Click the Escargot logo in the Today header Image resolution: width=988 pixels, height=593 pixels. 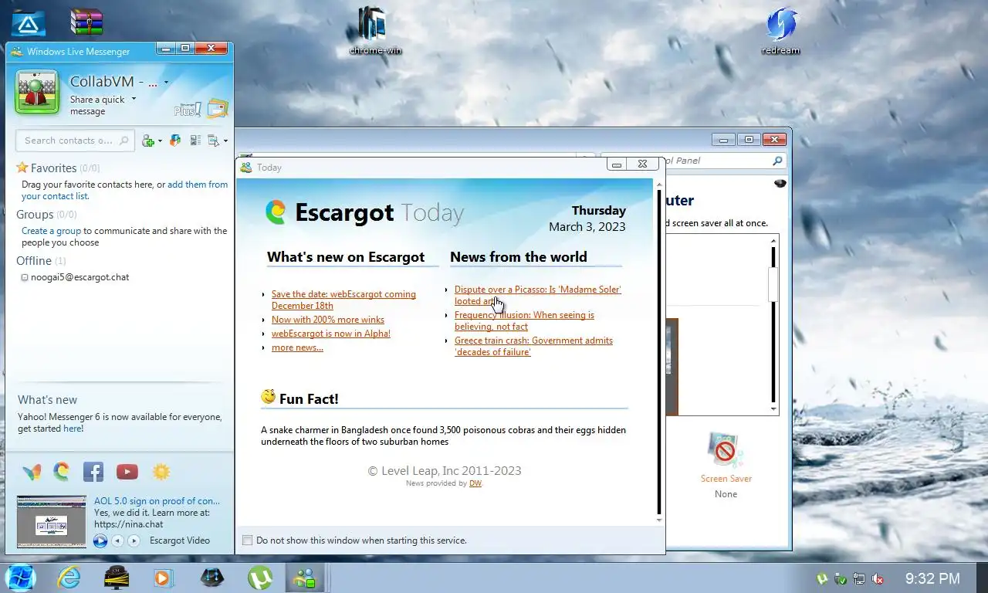276,212
